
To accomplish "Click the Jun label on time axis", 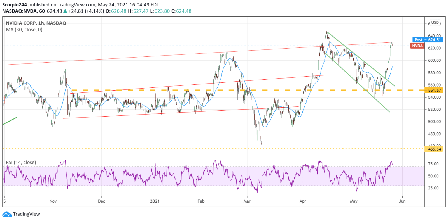I will (x=402, y=201).
